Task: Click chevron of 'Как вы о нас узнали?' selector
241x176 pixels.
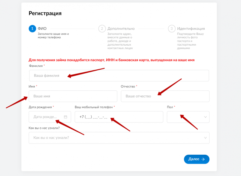Action: point(205,138)
